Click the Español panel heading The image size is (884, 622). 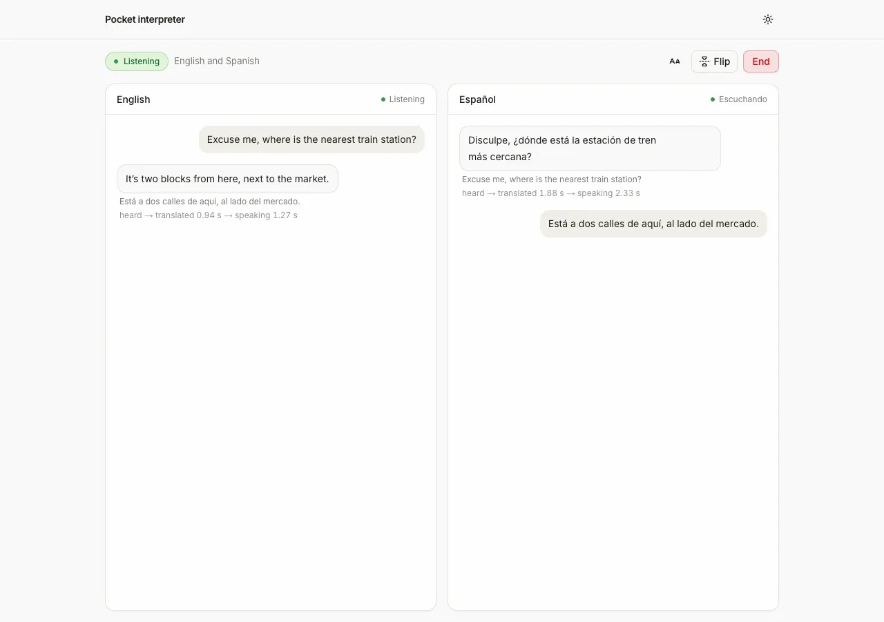coord(478,99)
